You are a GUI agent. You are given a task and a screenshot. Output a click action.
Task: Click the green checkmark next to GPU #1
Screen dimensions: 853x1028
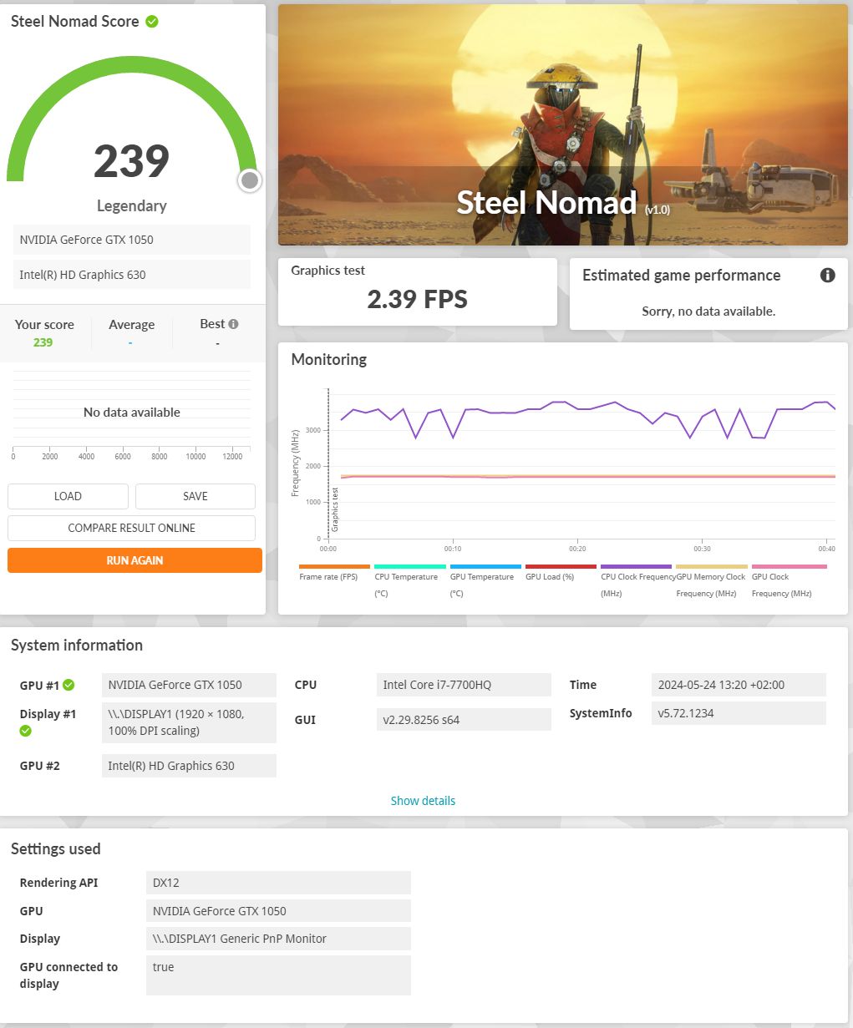click(69, 685)
